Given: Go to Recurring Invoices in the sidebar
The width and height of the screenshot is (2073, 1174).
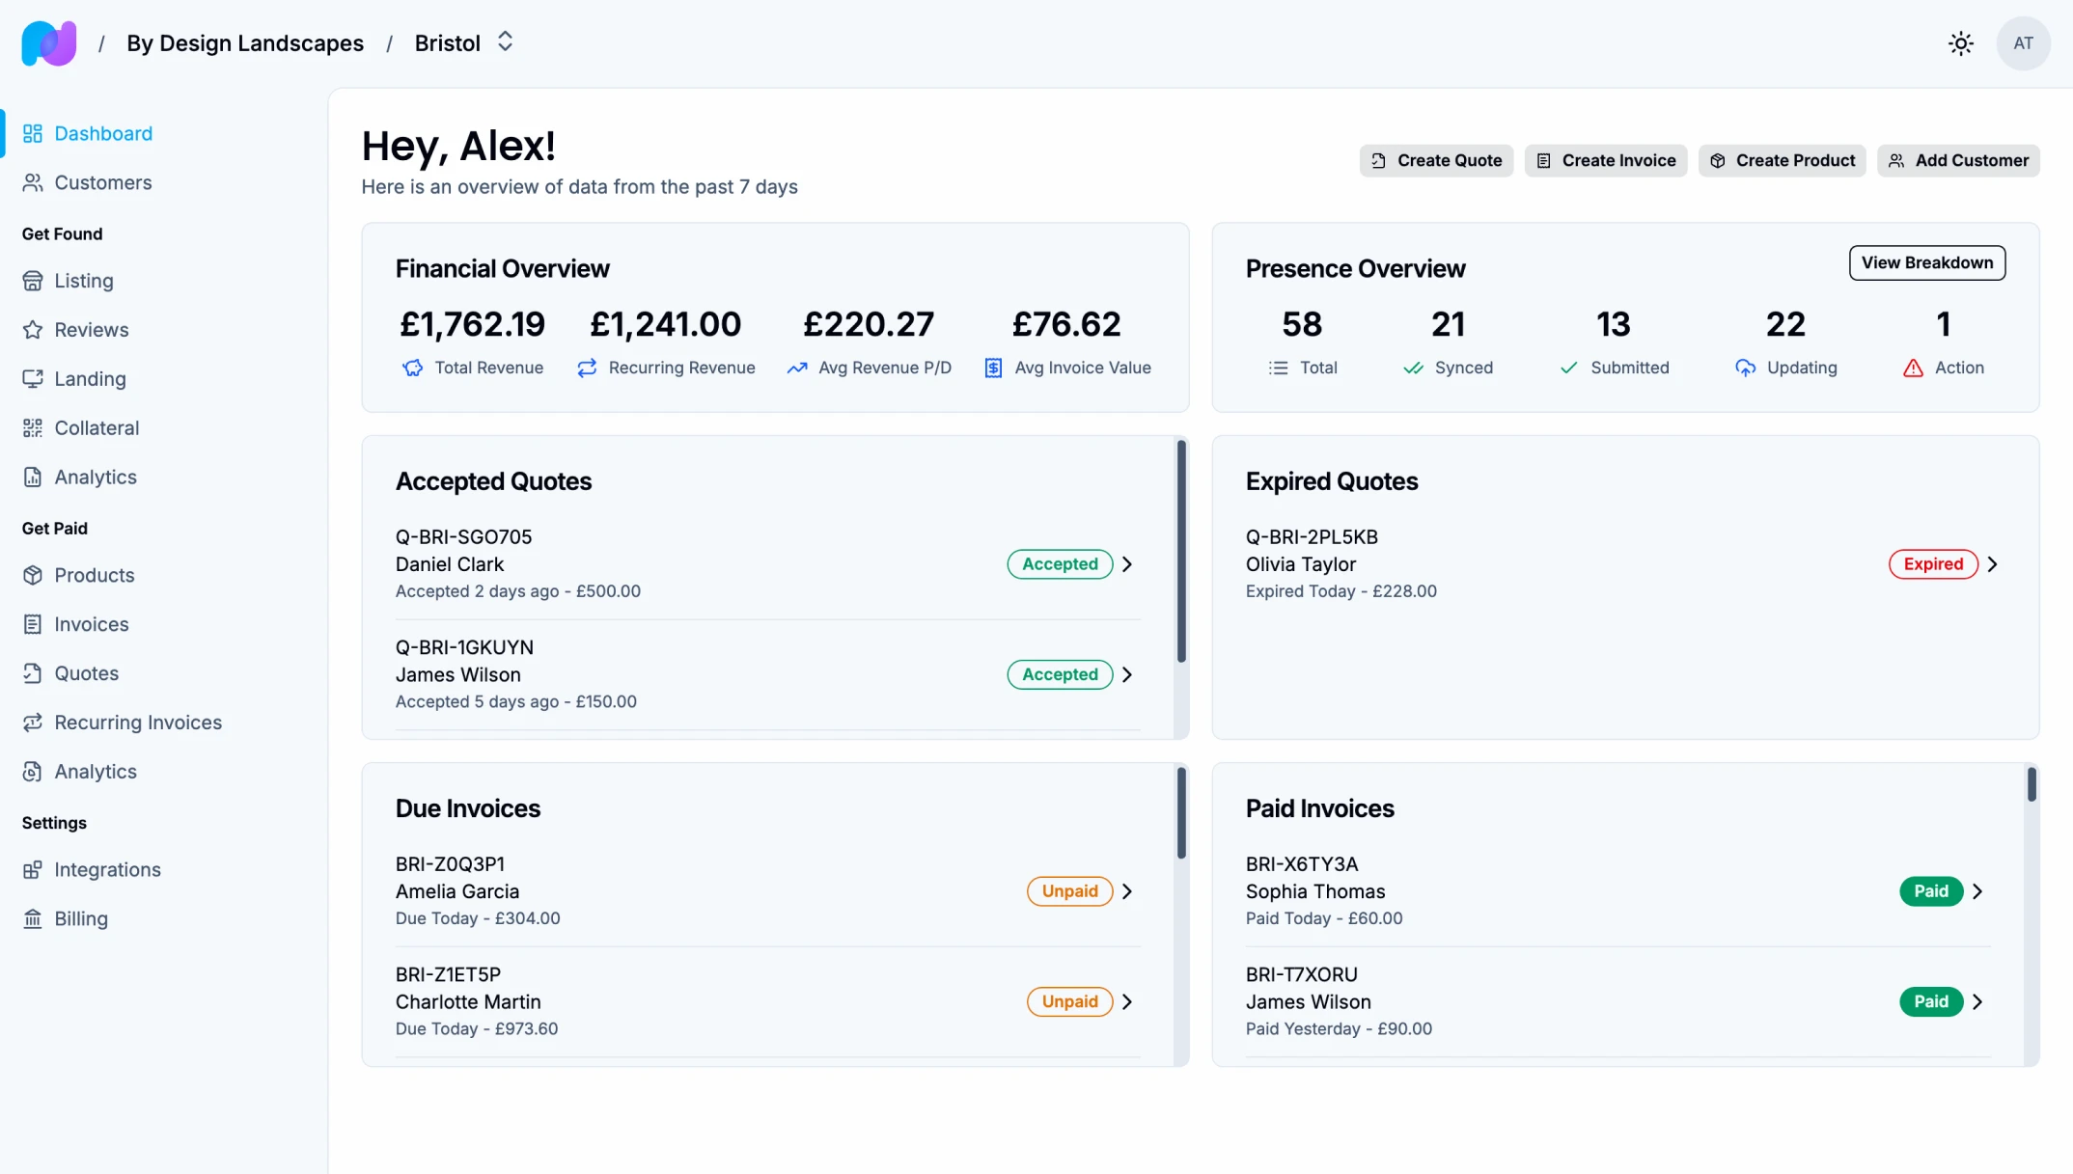Looking at the screenshot, I should (137, 723).
